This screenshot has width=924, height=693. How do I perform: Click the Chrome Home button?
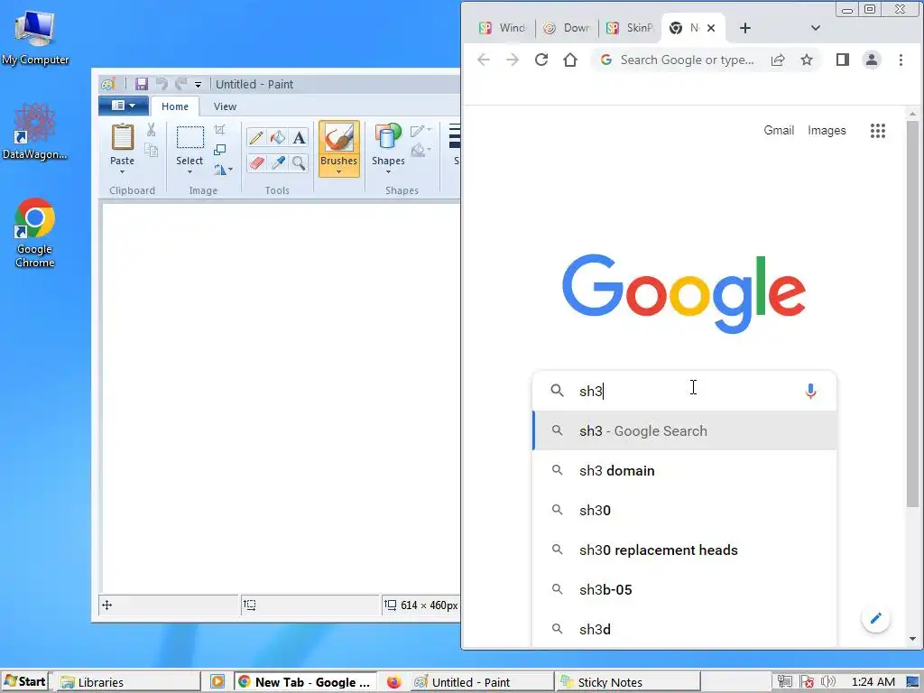[x=570, y=60]
